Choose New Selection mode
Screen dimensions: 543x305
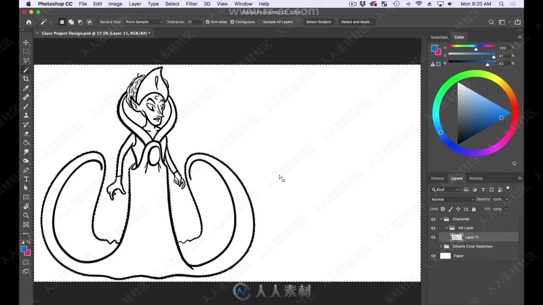click(x=62, y=22)
